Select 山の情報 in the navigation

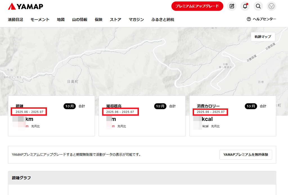tap(80, 20)
